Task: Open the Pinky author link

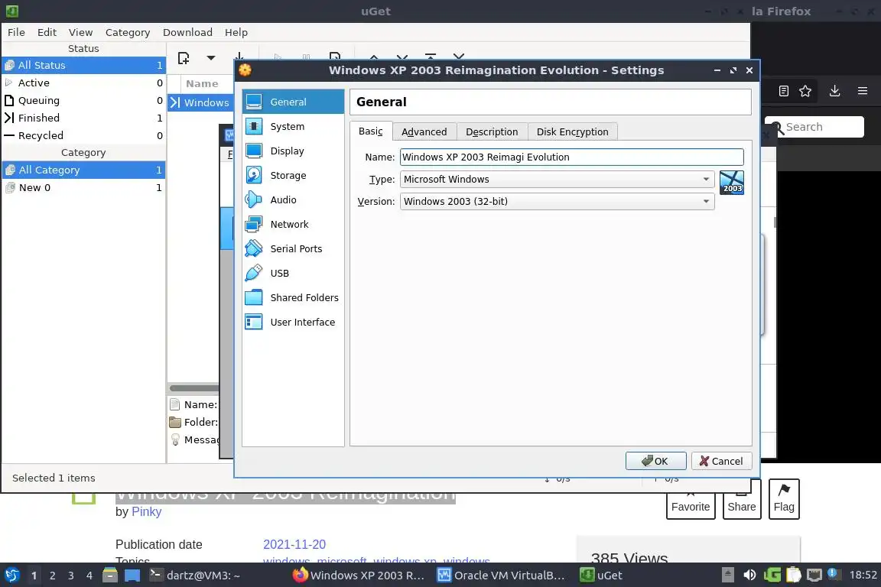Action: [146, 512]
